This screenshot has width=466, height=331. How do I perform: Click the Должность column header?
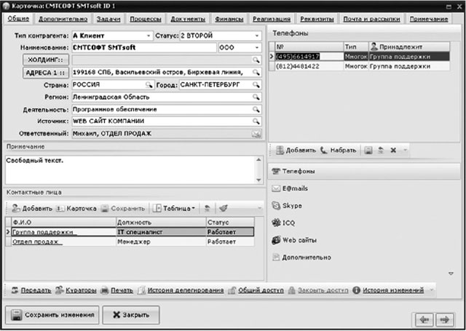click(161, 223)
